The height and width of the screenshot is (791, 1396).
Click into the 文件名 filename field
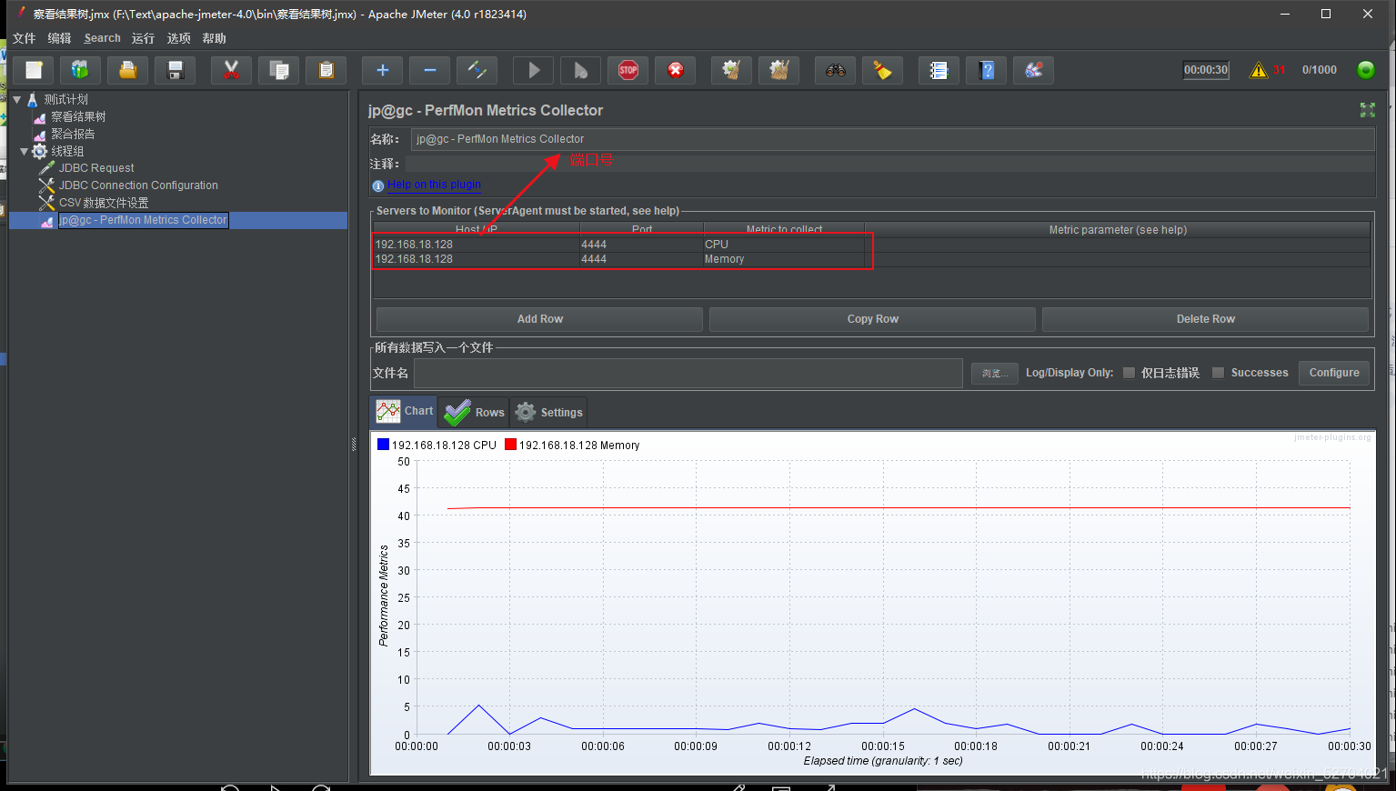tap(688, 373)
